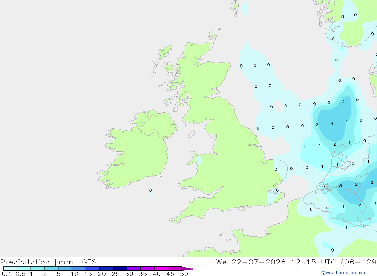Click the 0 value off the Kent coast
The width and height of the screenshot is (377, 276).
tap(277, 190)
